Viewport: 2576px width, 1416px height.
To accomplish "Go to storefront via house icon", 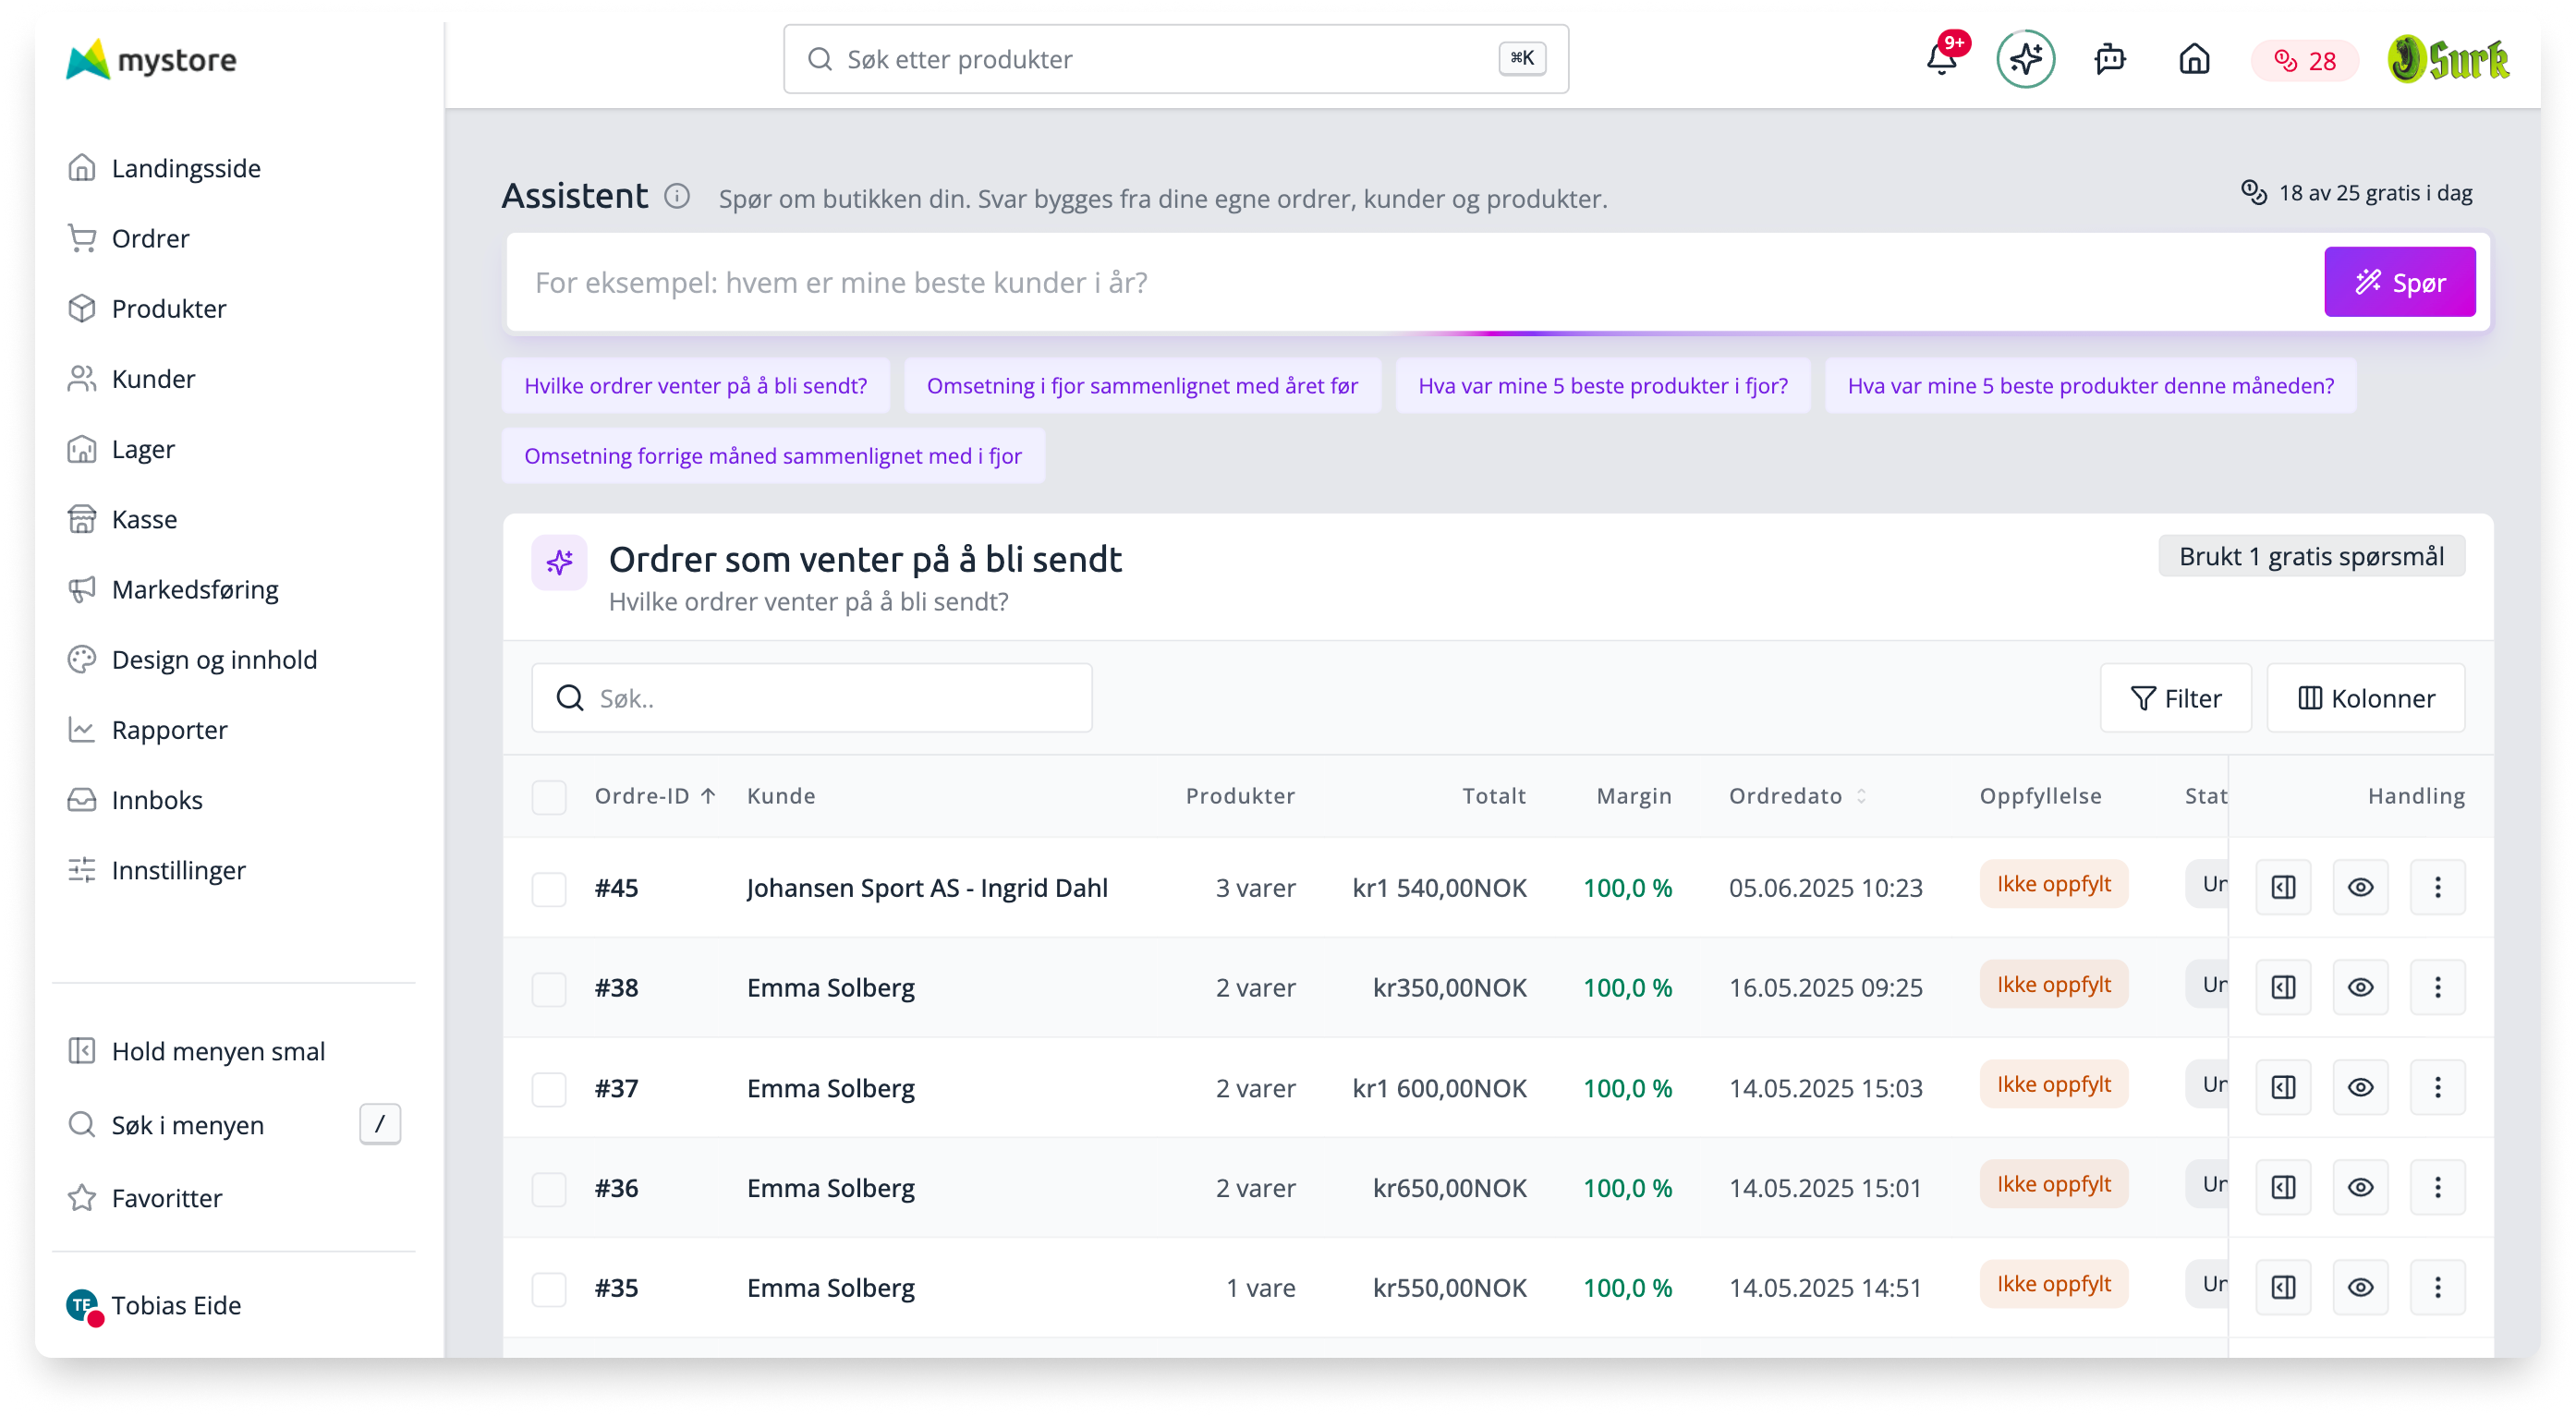I will pos(2194,59).
